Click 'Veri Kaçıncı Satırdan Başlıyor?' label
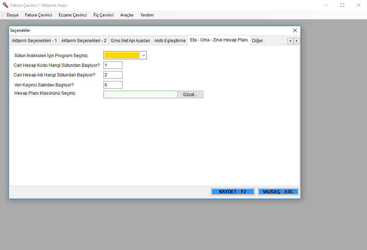Image resolution: width=367 pixels, height=250 pixels. coord(44,85)
